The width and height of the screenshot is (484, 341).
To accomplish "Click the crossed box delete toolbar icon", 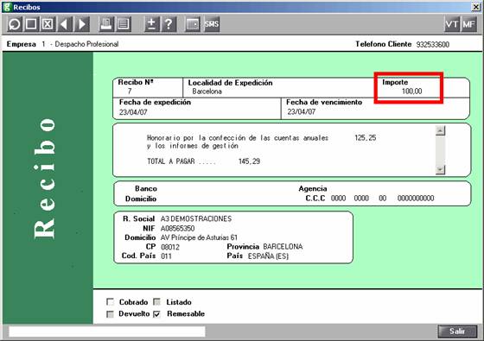I will (48, 24).
